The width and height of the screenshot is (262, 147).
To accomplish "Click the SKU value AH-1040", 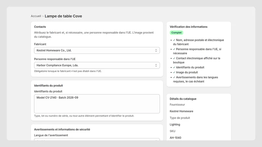I will point(176,138).
